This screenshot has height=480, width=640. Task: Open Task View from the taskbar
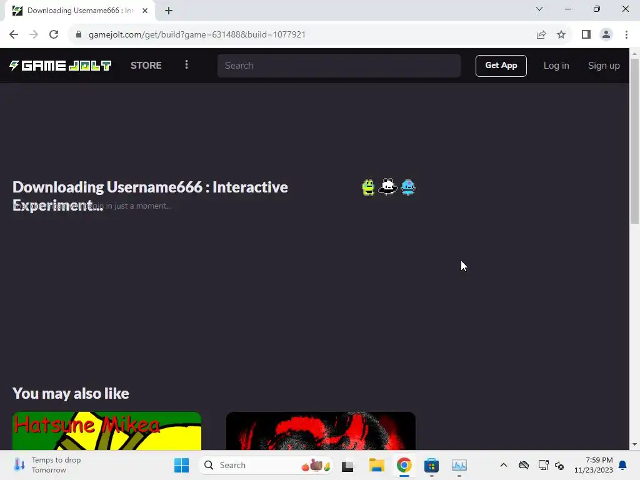click(347, 465)
